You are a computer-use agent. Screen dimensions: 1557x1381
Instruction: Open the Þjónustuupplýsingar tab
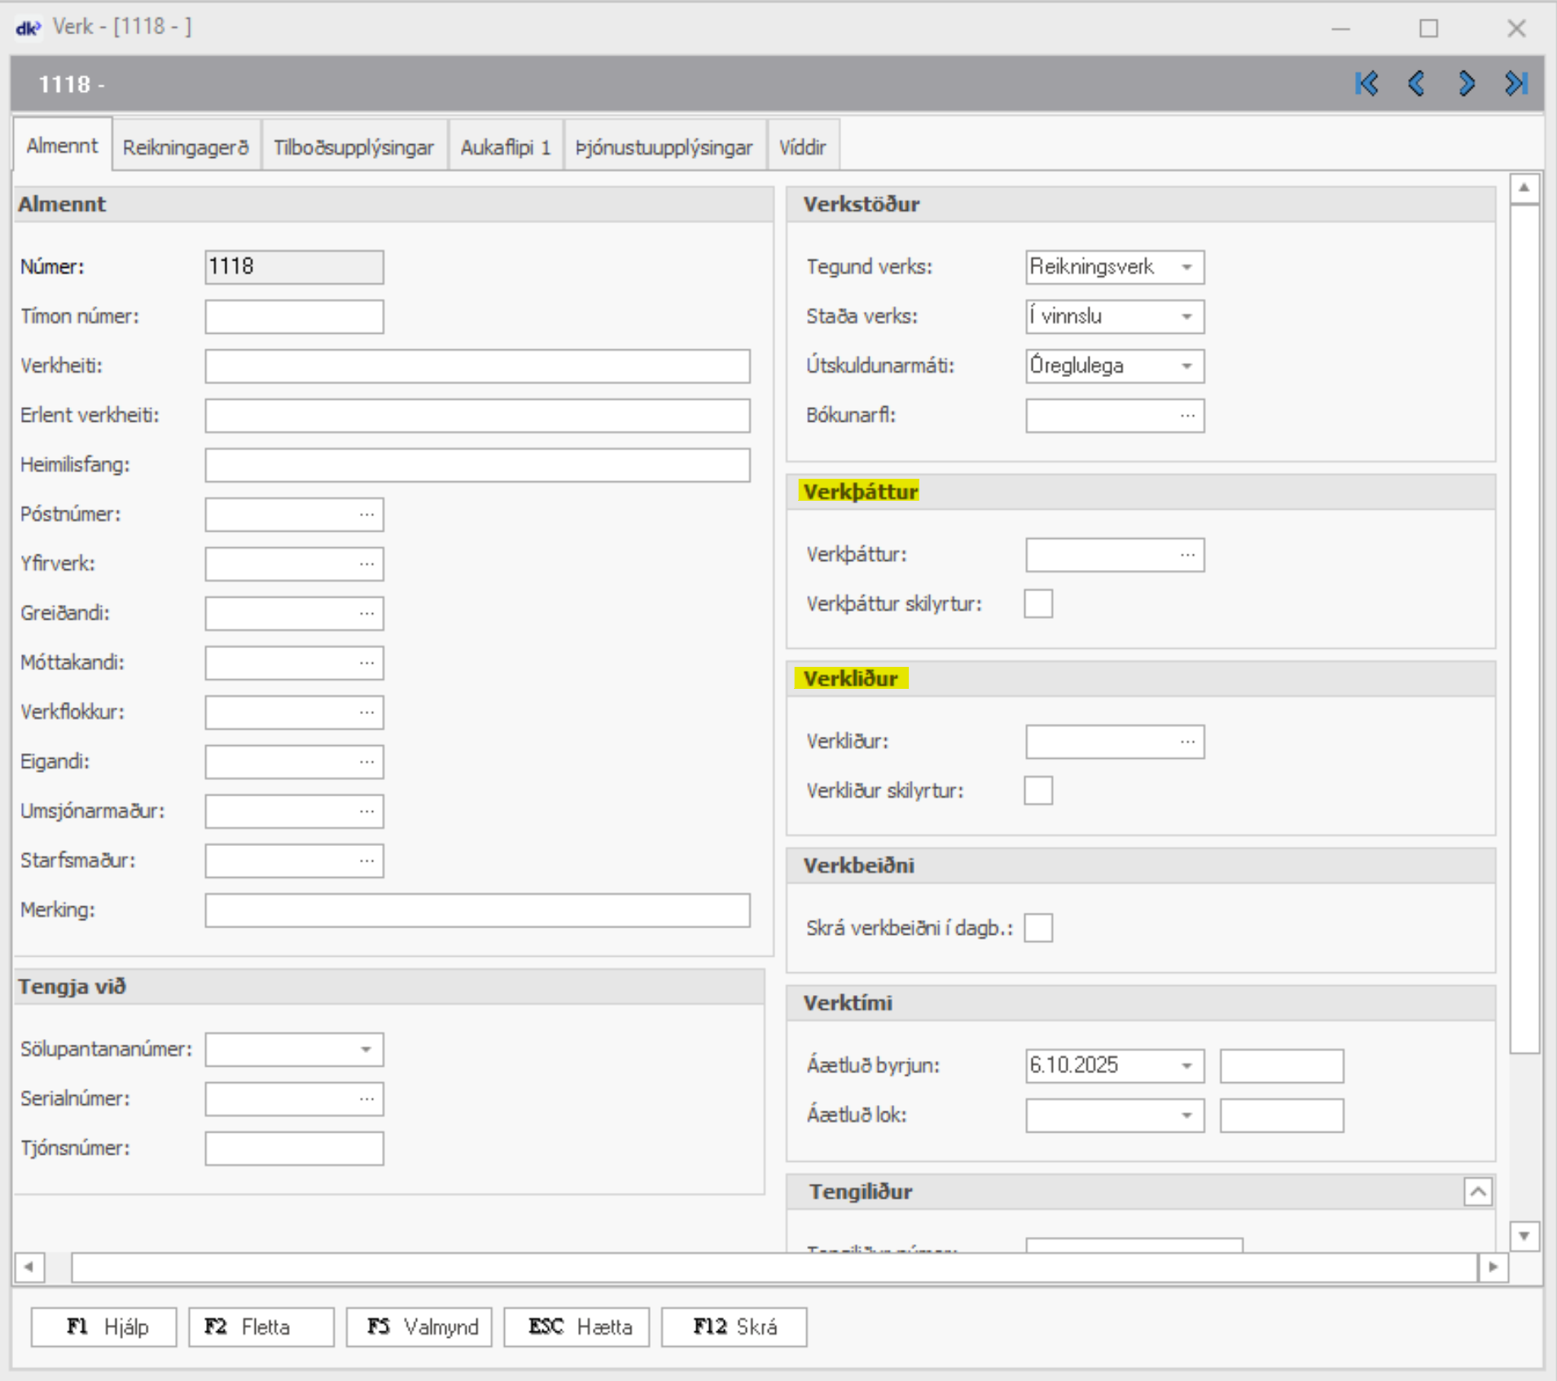pos(664,147)
